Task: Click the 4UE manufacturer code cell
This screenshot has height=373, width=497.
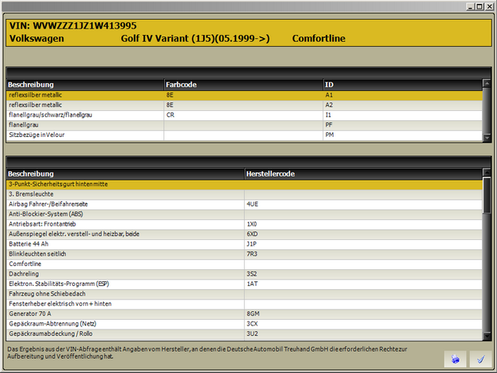Action: pyautogui.click(x=363, y=204)
